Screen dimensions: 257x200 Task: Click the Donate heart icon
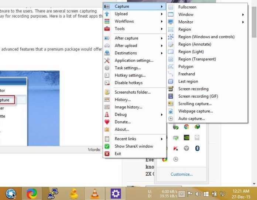107,122
